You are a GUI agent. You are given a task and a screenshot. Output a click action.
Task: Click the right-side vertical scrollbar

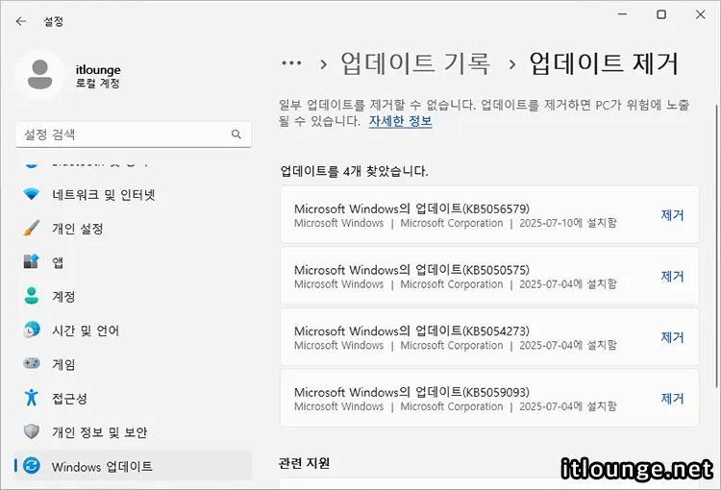coord(717,246)
